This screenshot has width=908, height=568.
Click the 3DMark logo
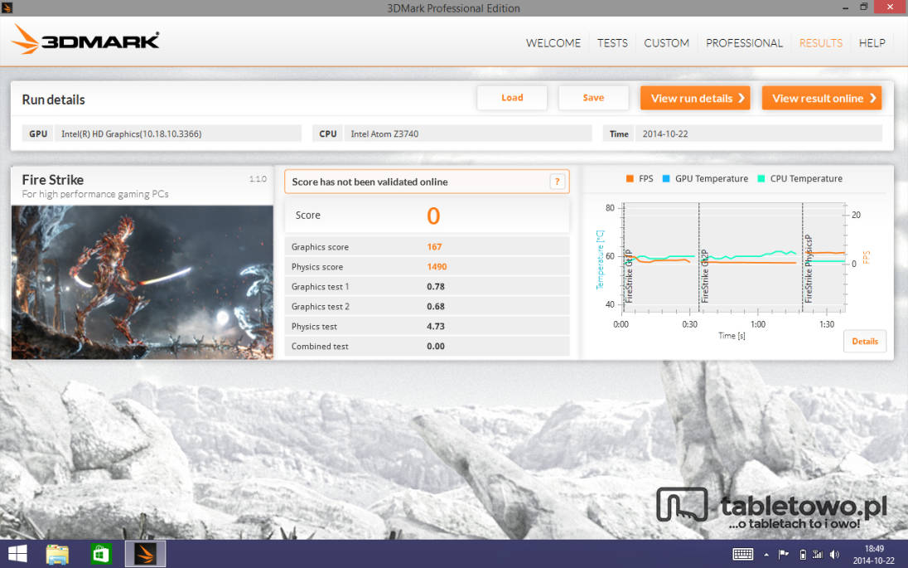(x=85, y=40)
